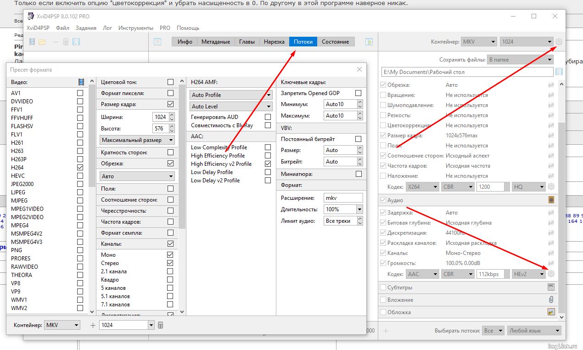Open the HEv2 audio profile dropdown
This screenshot has height=350, width=583.
[529, 274]
